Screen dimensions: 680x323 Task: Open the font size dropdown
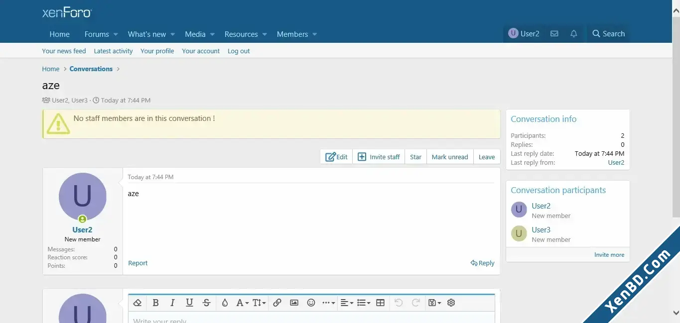259,303
